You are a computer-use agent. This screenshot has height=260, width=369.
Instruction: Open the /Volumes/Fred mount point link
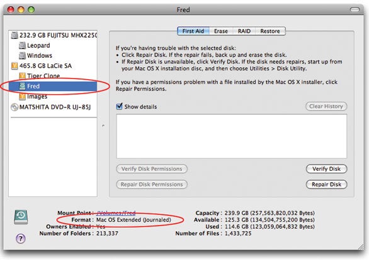tap(116, 213)
